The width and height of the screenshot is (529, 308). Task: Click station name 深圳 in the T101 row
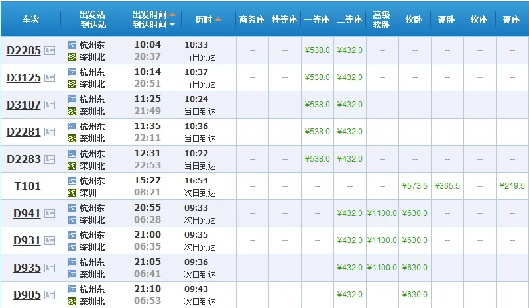click(x=88, y=193)
